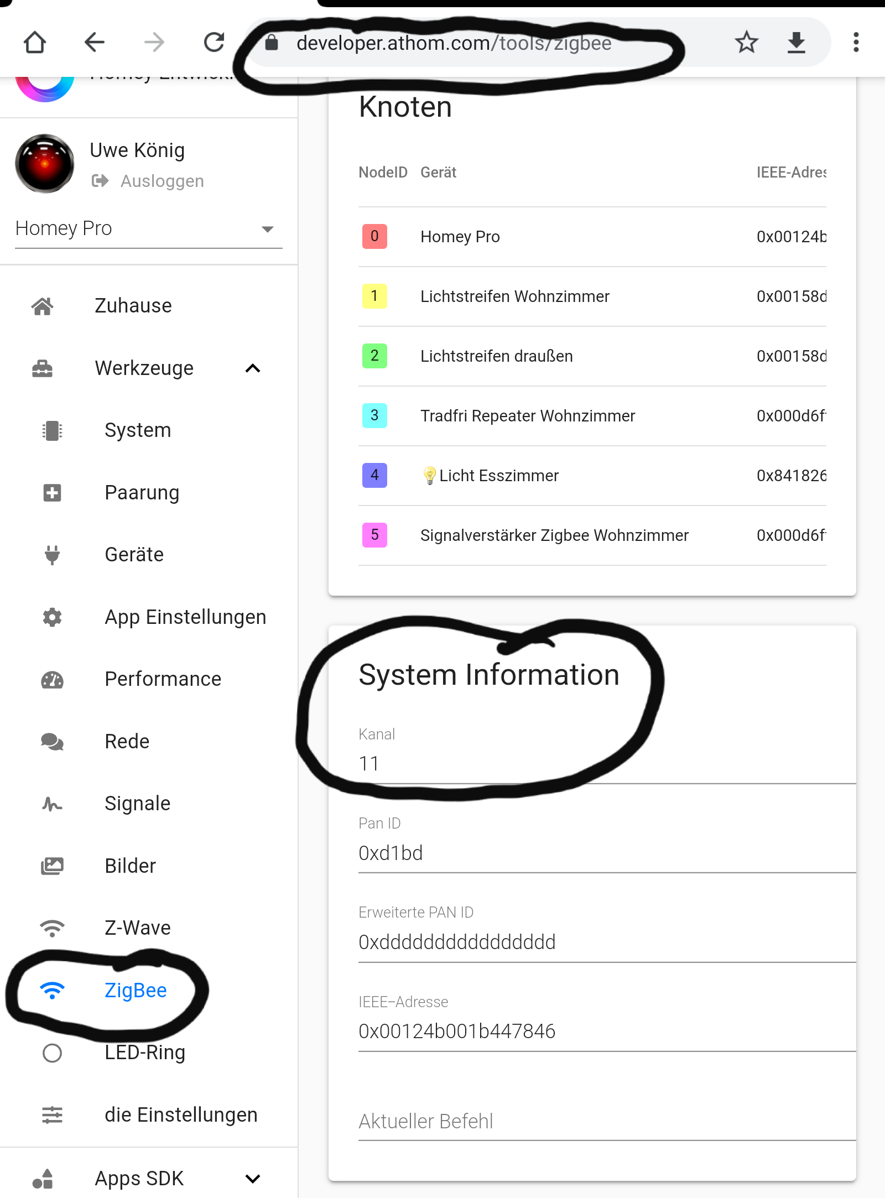This screenshot has height=1198, width=885.
Task: Select the Licht Esszimmer row
Action: (592, 476)
